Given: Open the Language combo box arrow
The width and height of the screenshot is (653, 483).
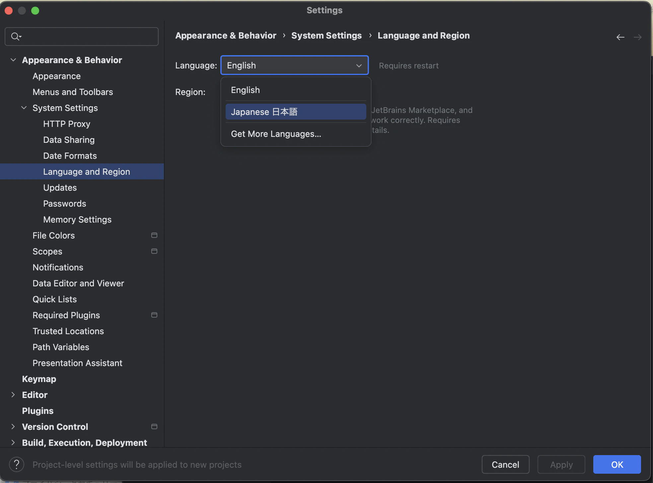Looking at the screenshot, I should pyautogui.click(x=359, y=65).
